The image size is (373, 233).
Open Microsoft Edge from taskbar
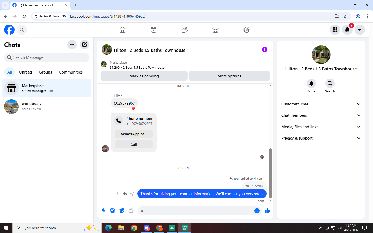[109, 228]
